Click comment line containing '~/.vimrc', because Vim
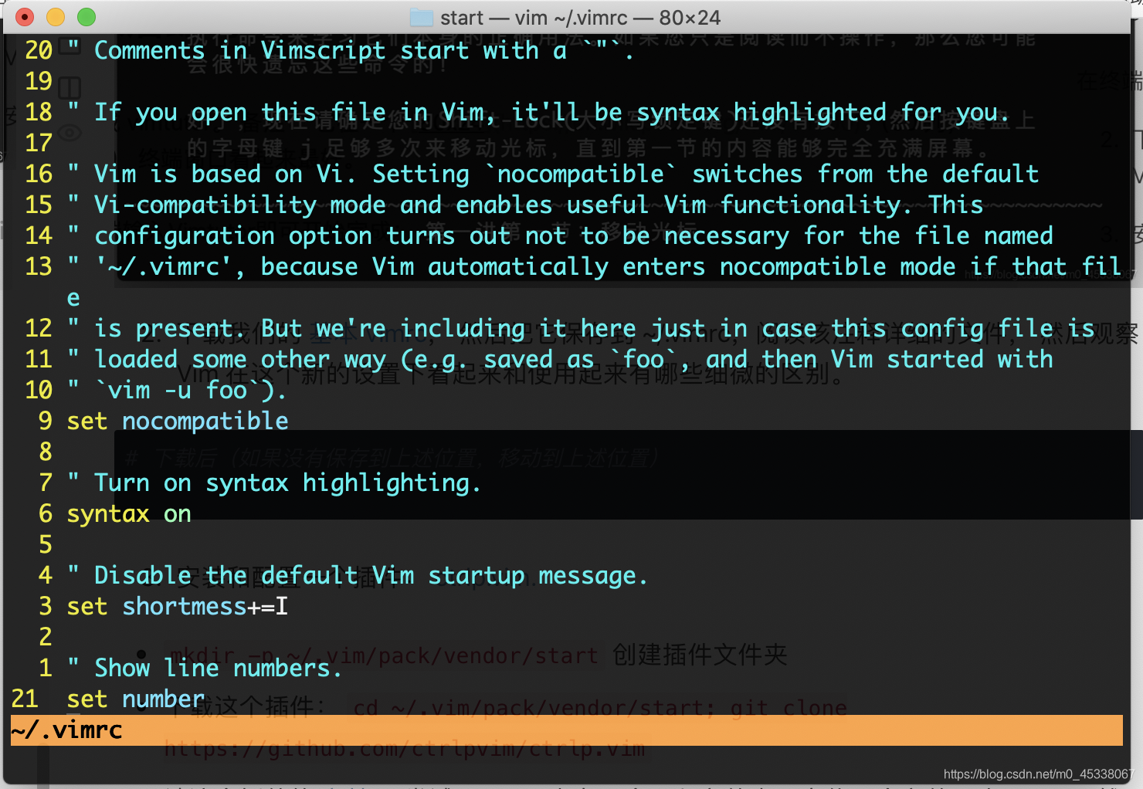 click(x=595, y=266)
